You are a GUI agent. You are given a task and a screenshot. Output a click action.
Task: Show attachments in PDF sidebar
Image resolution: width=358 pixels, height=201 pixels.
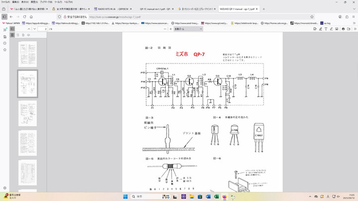(22, 35)
